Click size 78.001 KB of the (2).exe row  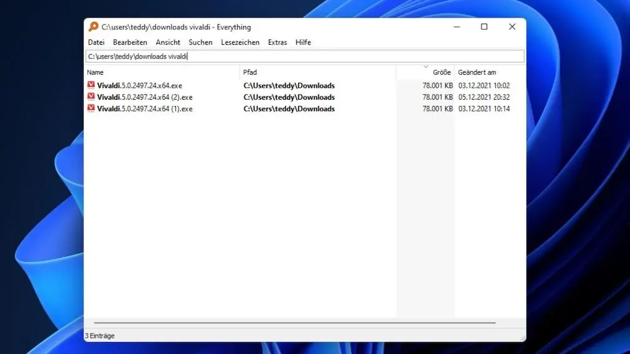pos(437,97)
